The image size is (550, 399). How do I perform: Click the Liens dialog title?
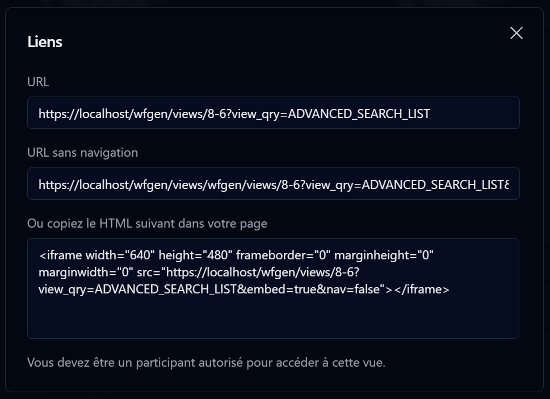pyautogui.click(x=45, y=42)
